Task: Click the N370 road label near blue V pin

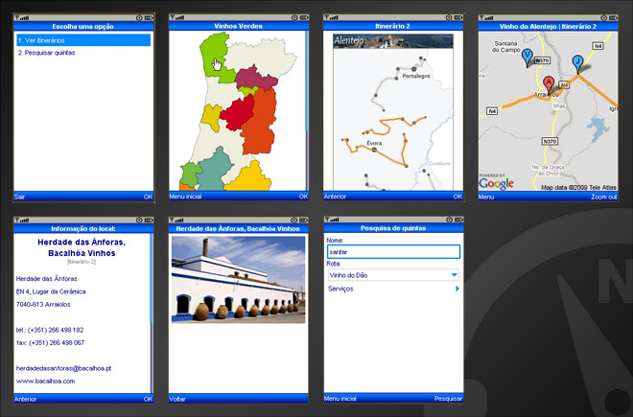Action: (x=542, y=60)
